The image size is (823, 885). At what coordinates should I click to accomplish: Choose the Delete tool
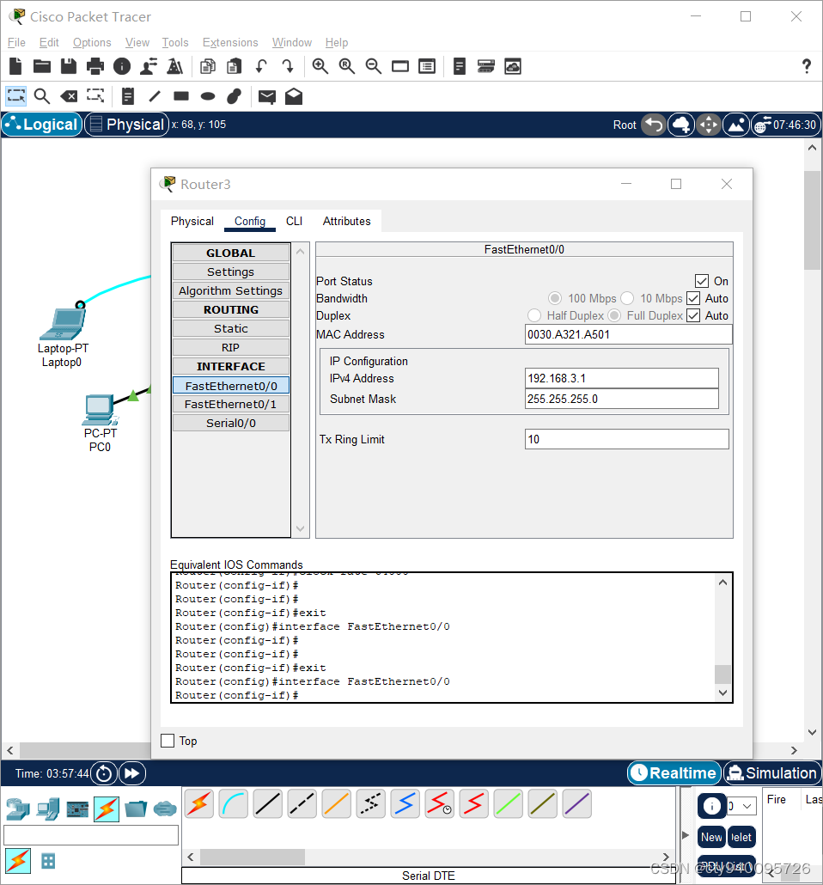coord(69,96)
